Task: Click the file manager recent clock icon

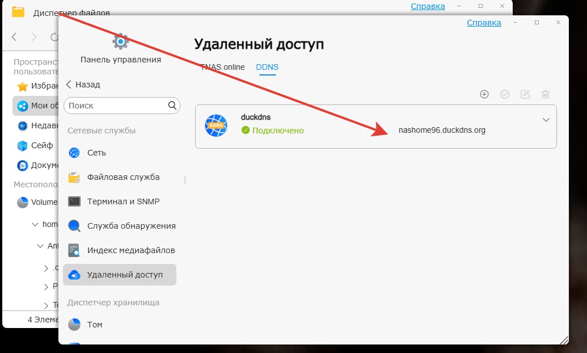Action: click(23, 126)
